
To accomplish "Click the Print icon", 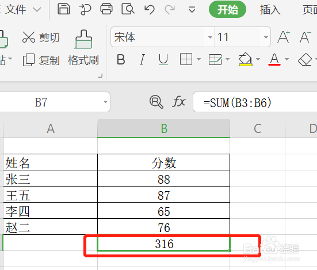I will (x=106, y=9).
